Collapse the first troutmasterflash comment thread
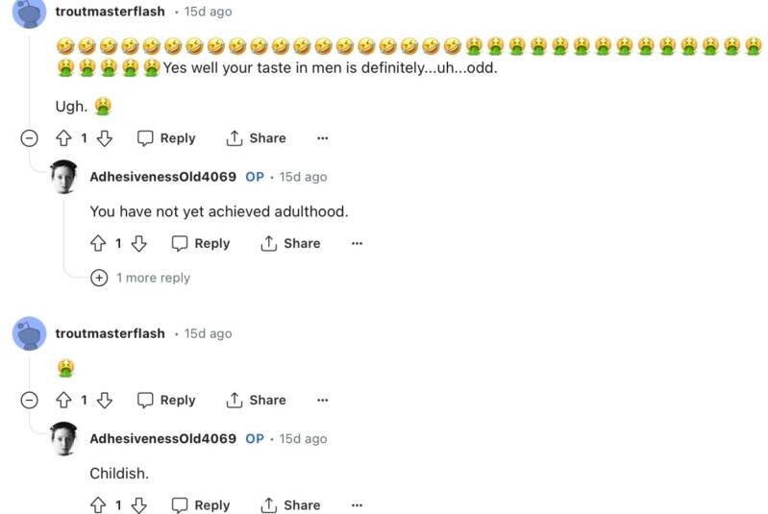Viewport: 768px width, 514px height. pos(30,138)
